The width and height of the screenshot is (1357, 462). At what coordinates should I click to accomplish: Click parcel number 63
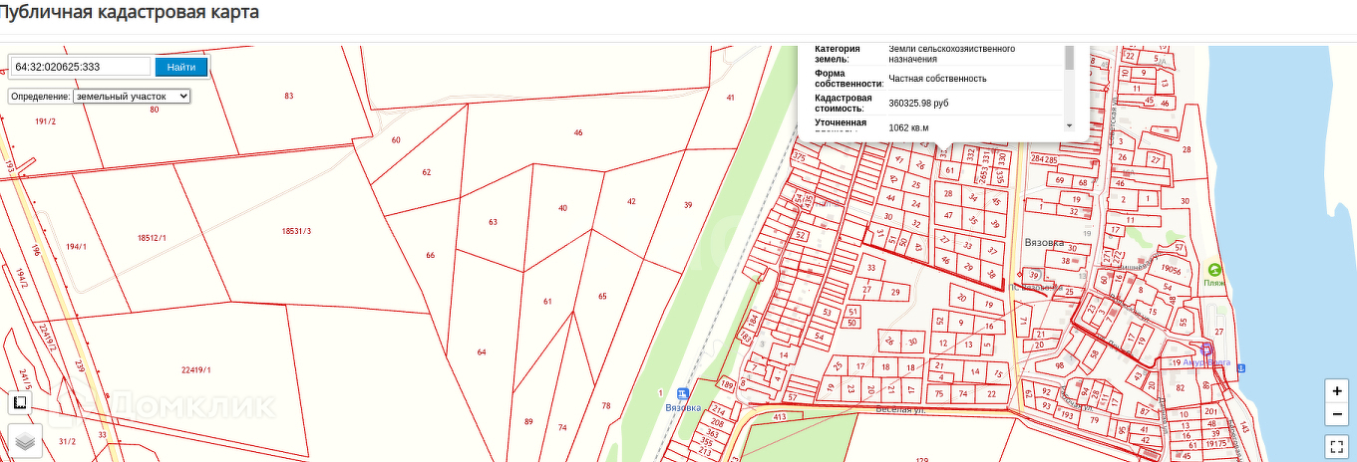493,221
